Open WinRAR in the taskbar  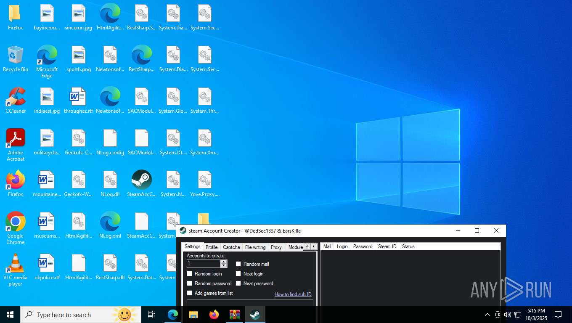[234, 315]
